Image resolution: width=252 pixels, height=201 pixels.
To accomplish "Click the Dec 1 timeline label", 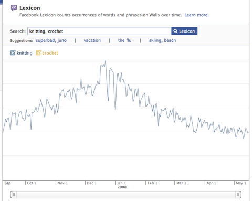I will coord(92,183).
